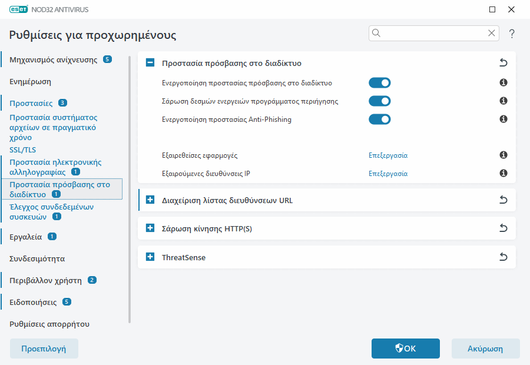Image resolution: width=530 pixels, height=365 pixels.
Task: Collapse Προστασία πρόσβασης στο διαδίκτυο section
Action: point(150,63)
